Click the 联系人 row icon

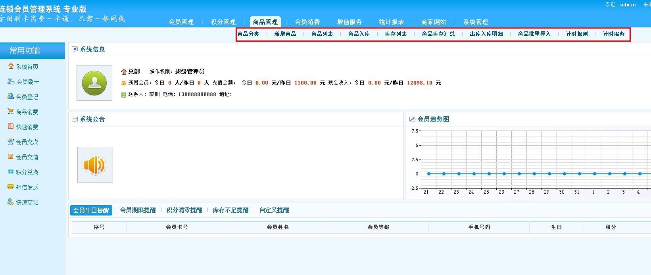tap(124, 94)
